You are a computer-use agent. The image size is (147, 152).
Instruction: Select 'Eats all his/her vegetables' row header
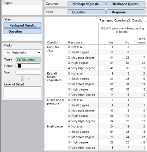coord(54,77)
